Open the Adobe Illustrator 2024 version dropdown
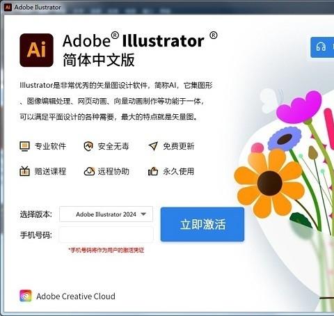This screenshot has height=316, width=334. coord(106,214)
